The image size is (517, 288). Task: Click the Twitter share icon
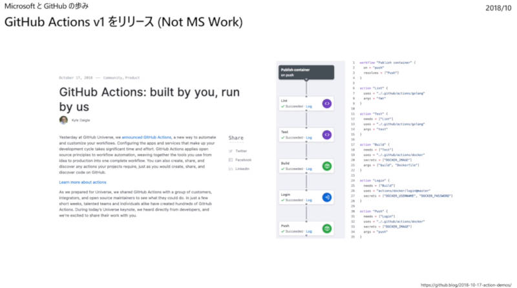click(x=231, y=151)
